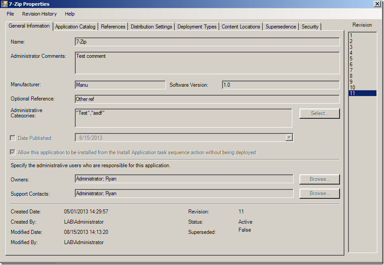The image size is (384, 265).
Task: Select revision 10 in Revision list
Action: click(363, 87)
